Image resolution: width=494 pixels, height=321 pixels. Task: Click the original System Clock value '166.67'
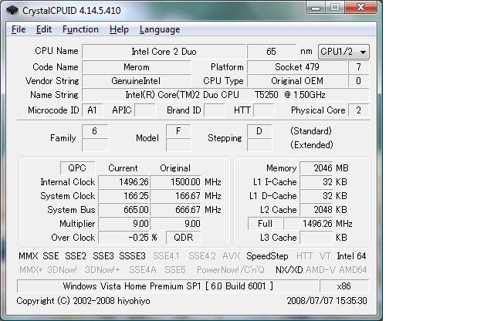click(176, 196)
